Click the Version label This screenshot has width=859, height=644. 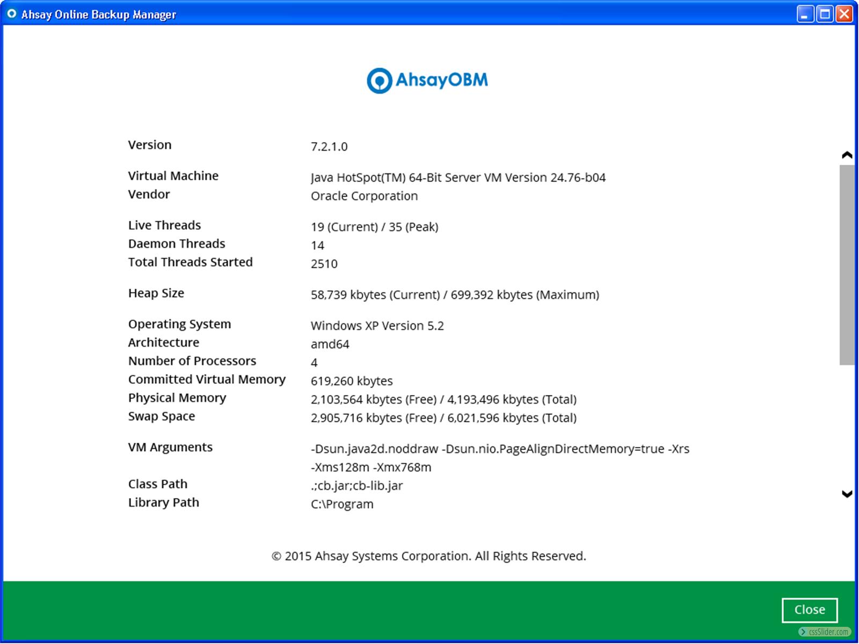(x=150, y=145)
